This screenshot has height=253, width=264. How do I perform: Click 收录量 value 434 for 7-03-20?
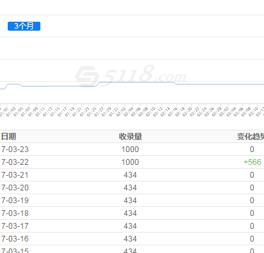tap(130, 188)
